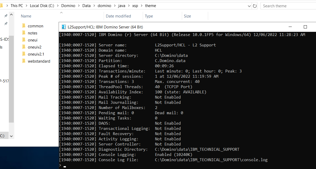Click the navigation pane scroll down arrow
The width and height of the screenshot is (316, 169).
point(11,136)
